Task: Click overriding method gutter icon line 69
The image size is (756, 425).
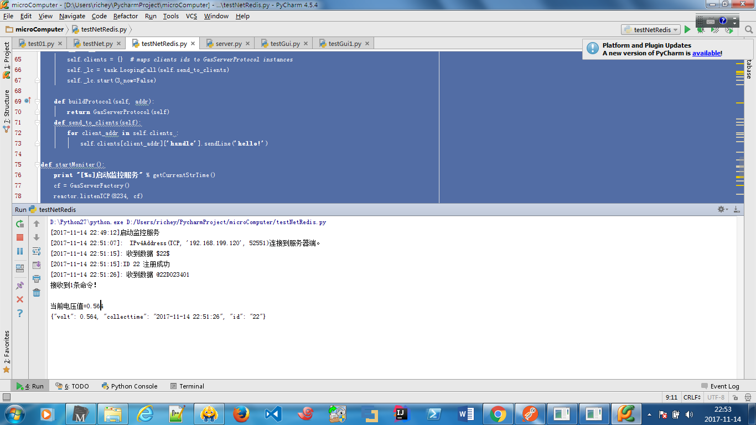Action: [x=27, y=101]
